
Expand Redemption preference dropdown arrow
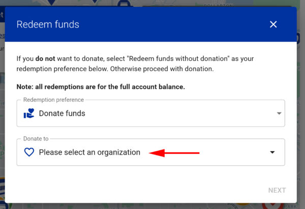pos(279,113)
